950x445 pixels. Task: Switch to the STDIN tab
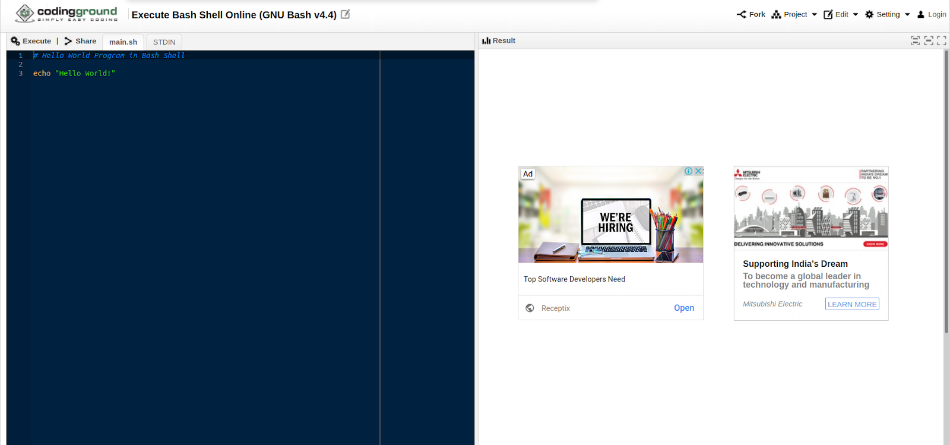point(164,42)
